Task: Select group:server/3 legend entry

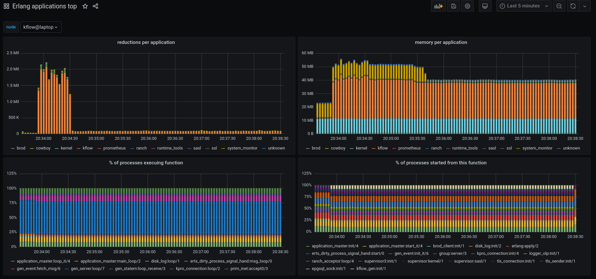Action: 453,253
